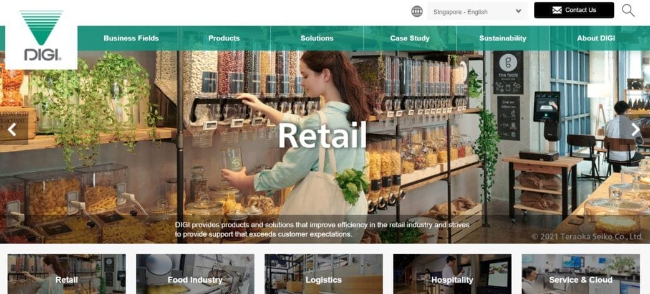This screenshot has height=294, width=650.
Task: Click the globe language icon
Action: pos(417,11)
